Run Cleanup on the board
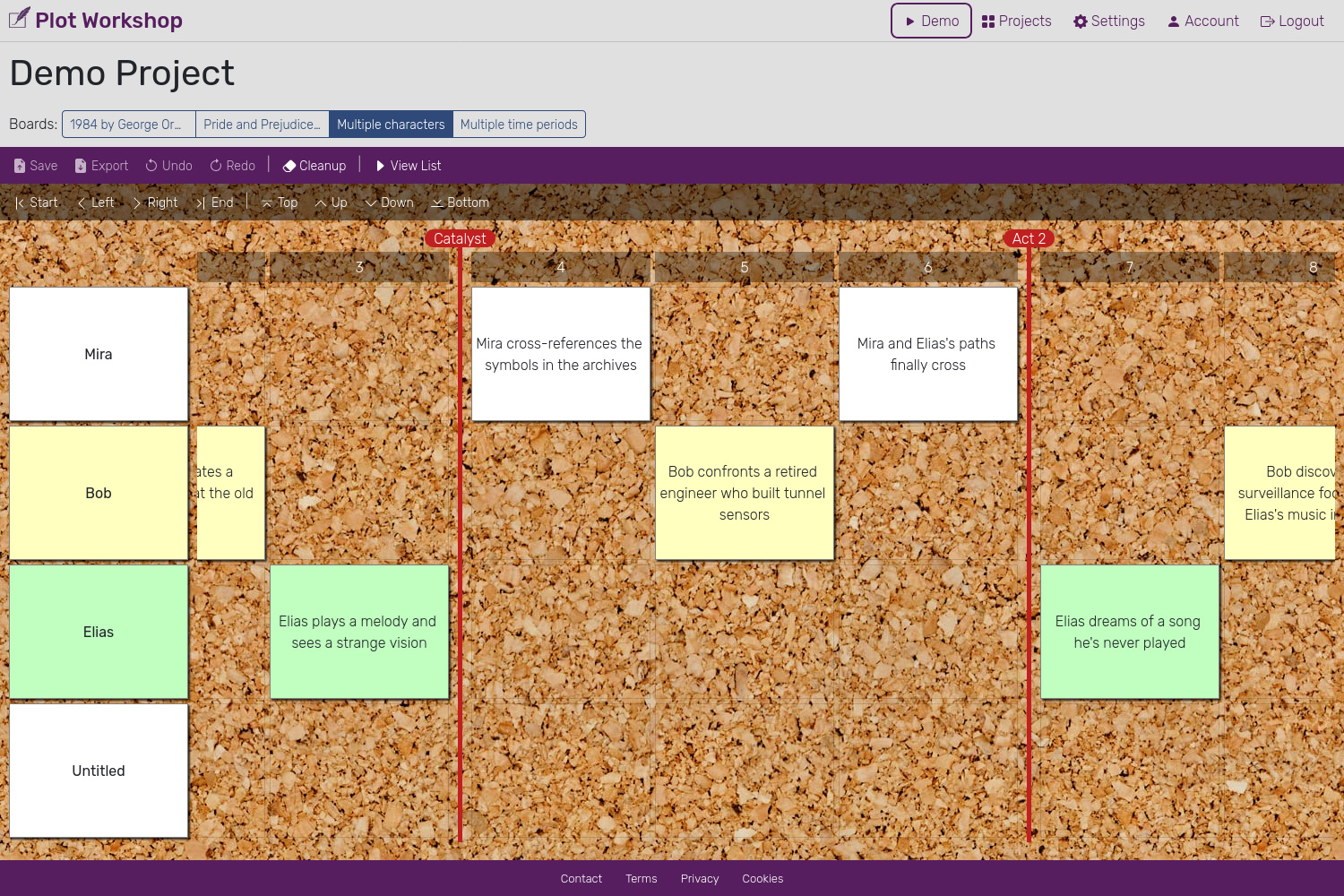 (314, 166)
